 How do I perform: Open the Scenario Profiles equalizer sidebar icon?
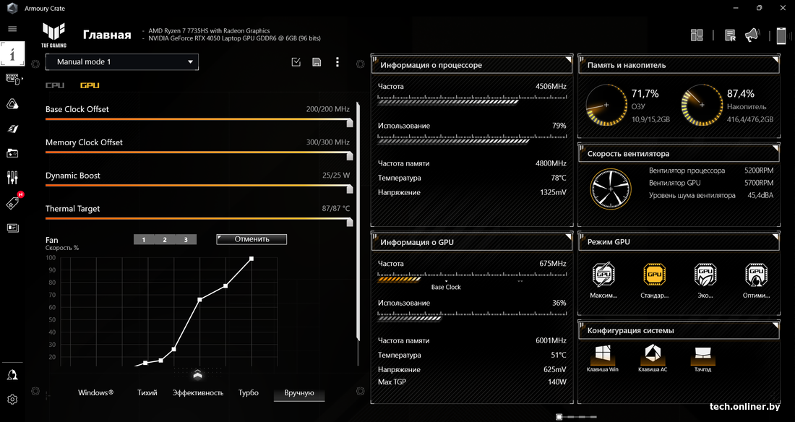(12, 178)
